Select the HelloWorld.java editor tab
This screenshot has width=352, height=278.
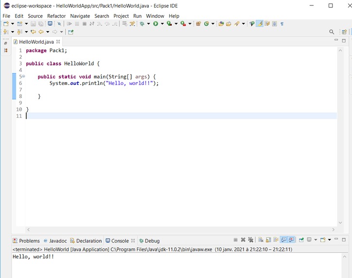pyautogui.click(x=36, y=42)
